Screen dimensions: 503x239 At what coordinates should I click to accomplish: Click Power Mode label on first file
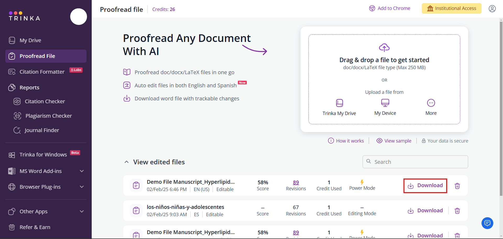point(362,188)
